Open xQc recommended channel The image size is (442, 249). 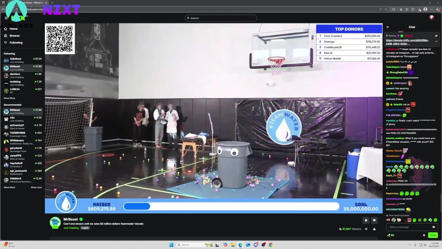[22, 119]
